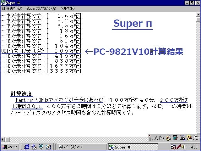Launch Outlook Express from quick launch
201x151 pixels.
[34, 147]
